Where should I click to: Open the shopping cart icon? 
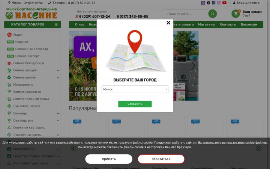[236, 14]
